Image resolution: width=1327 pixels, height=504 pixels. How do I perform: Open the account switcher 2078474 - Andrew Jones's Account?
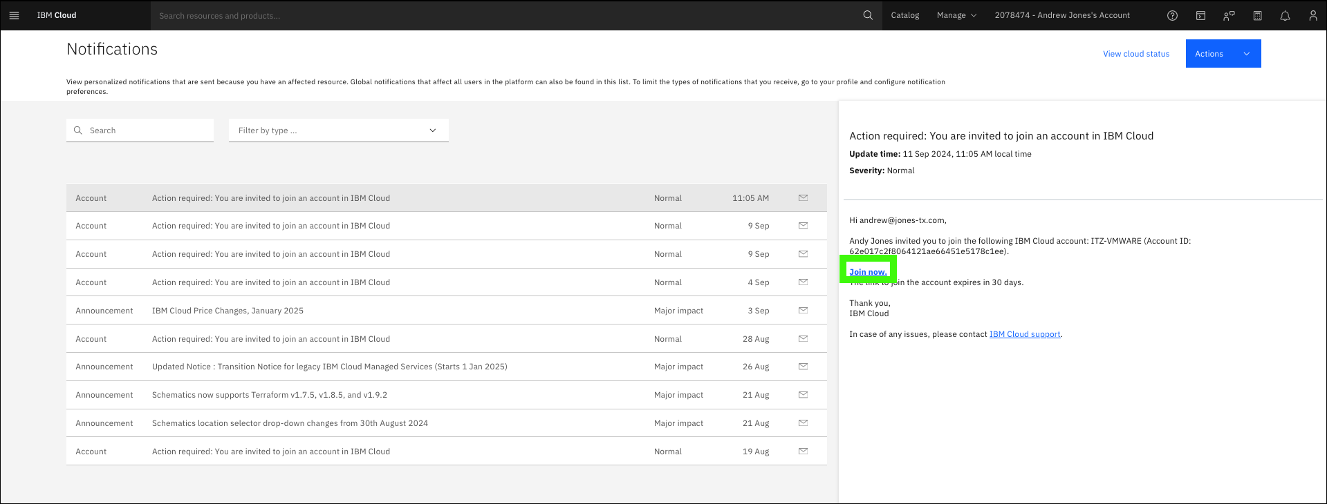1062,15
